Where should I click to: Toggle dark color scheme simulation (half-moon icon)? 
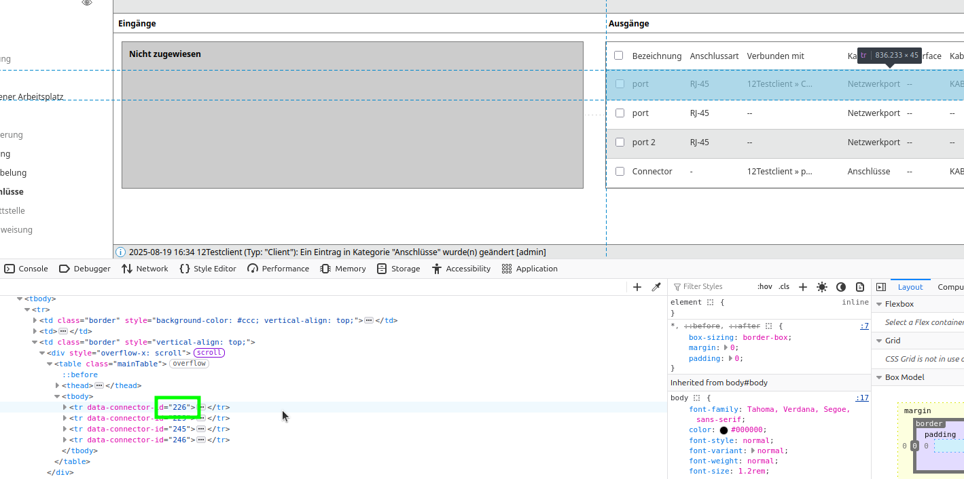(x=841, y=287)
